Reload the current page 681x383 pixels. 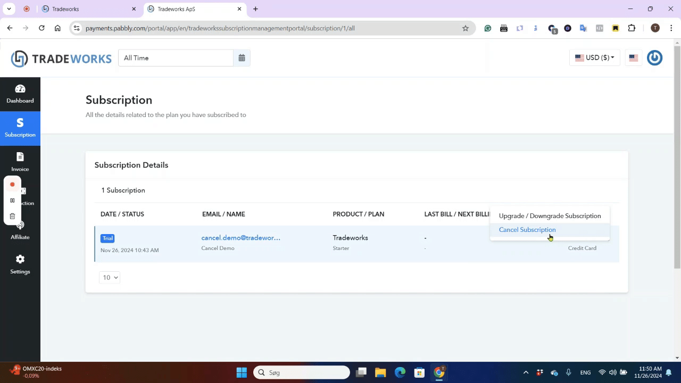click(41, 28)
